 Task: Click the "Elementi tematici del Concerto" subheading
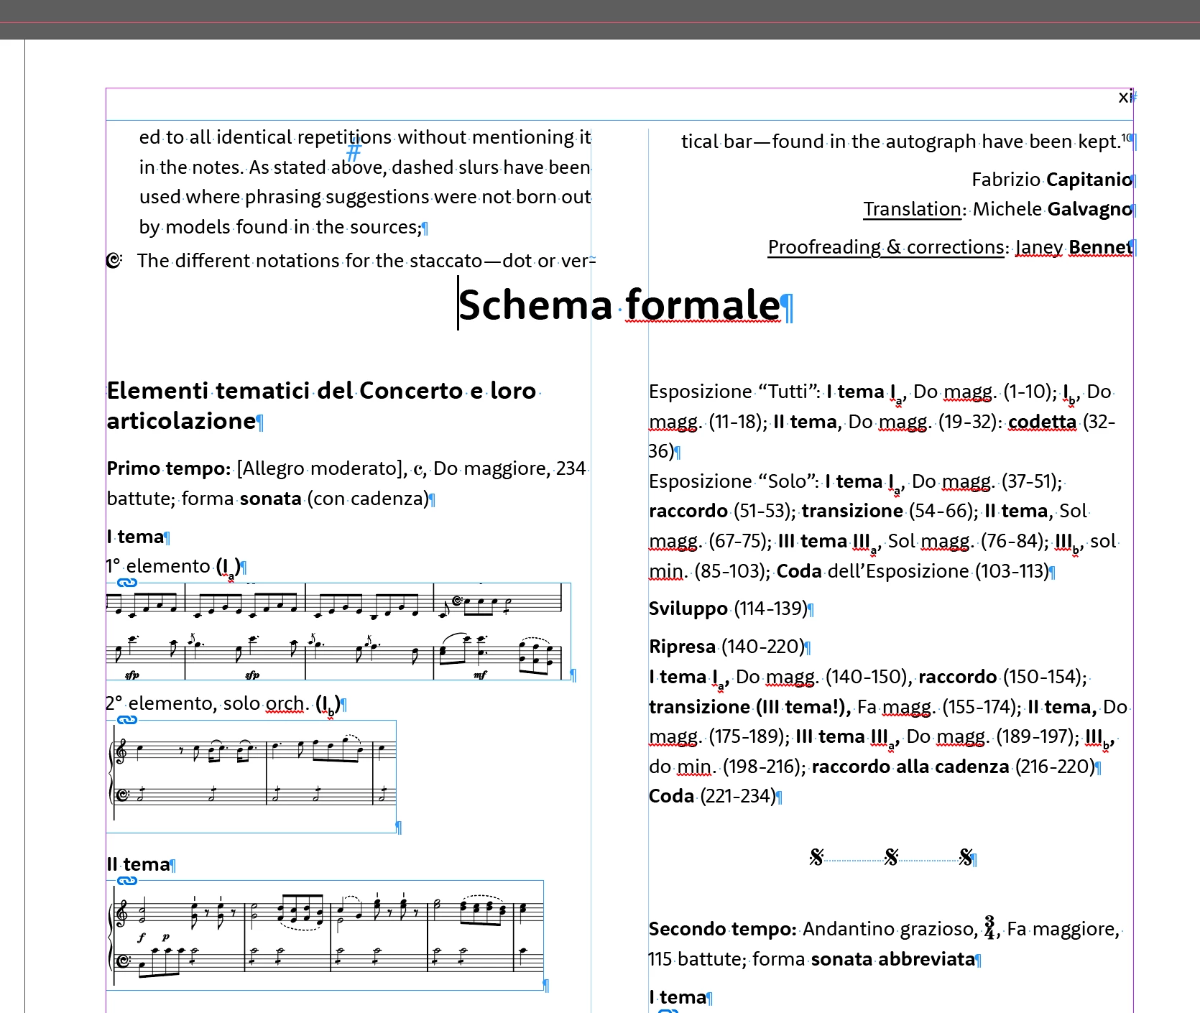pyautogui.click(x=322, y=405)
